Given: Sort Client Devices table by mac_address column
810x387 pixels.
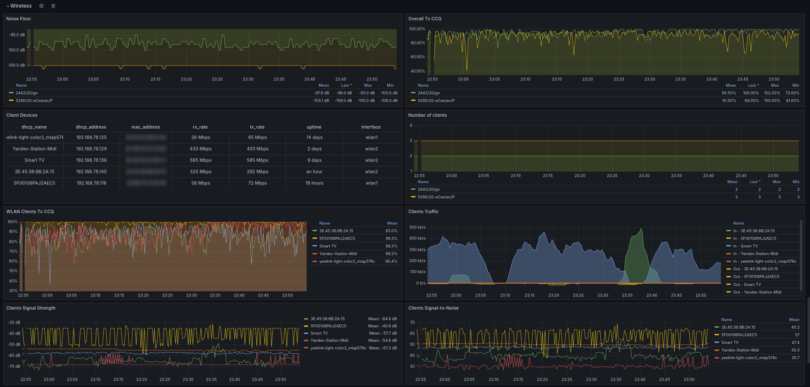Looking at the screenshot, I should click(x=145, y=127).
